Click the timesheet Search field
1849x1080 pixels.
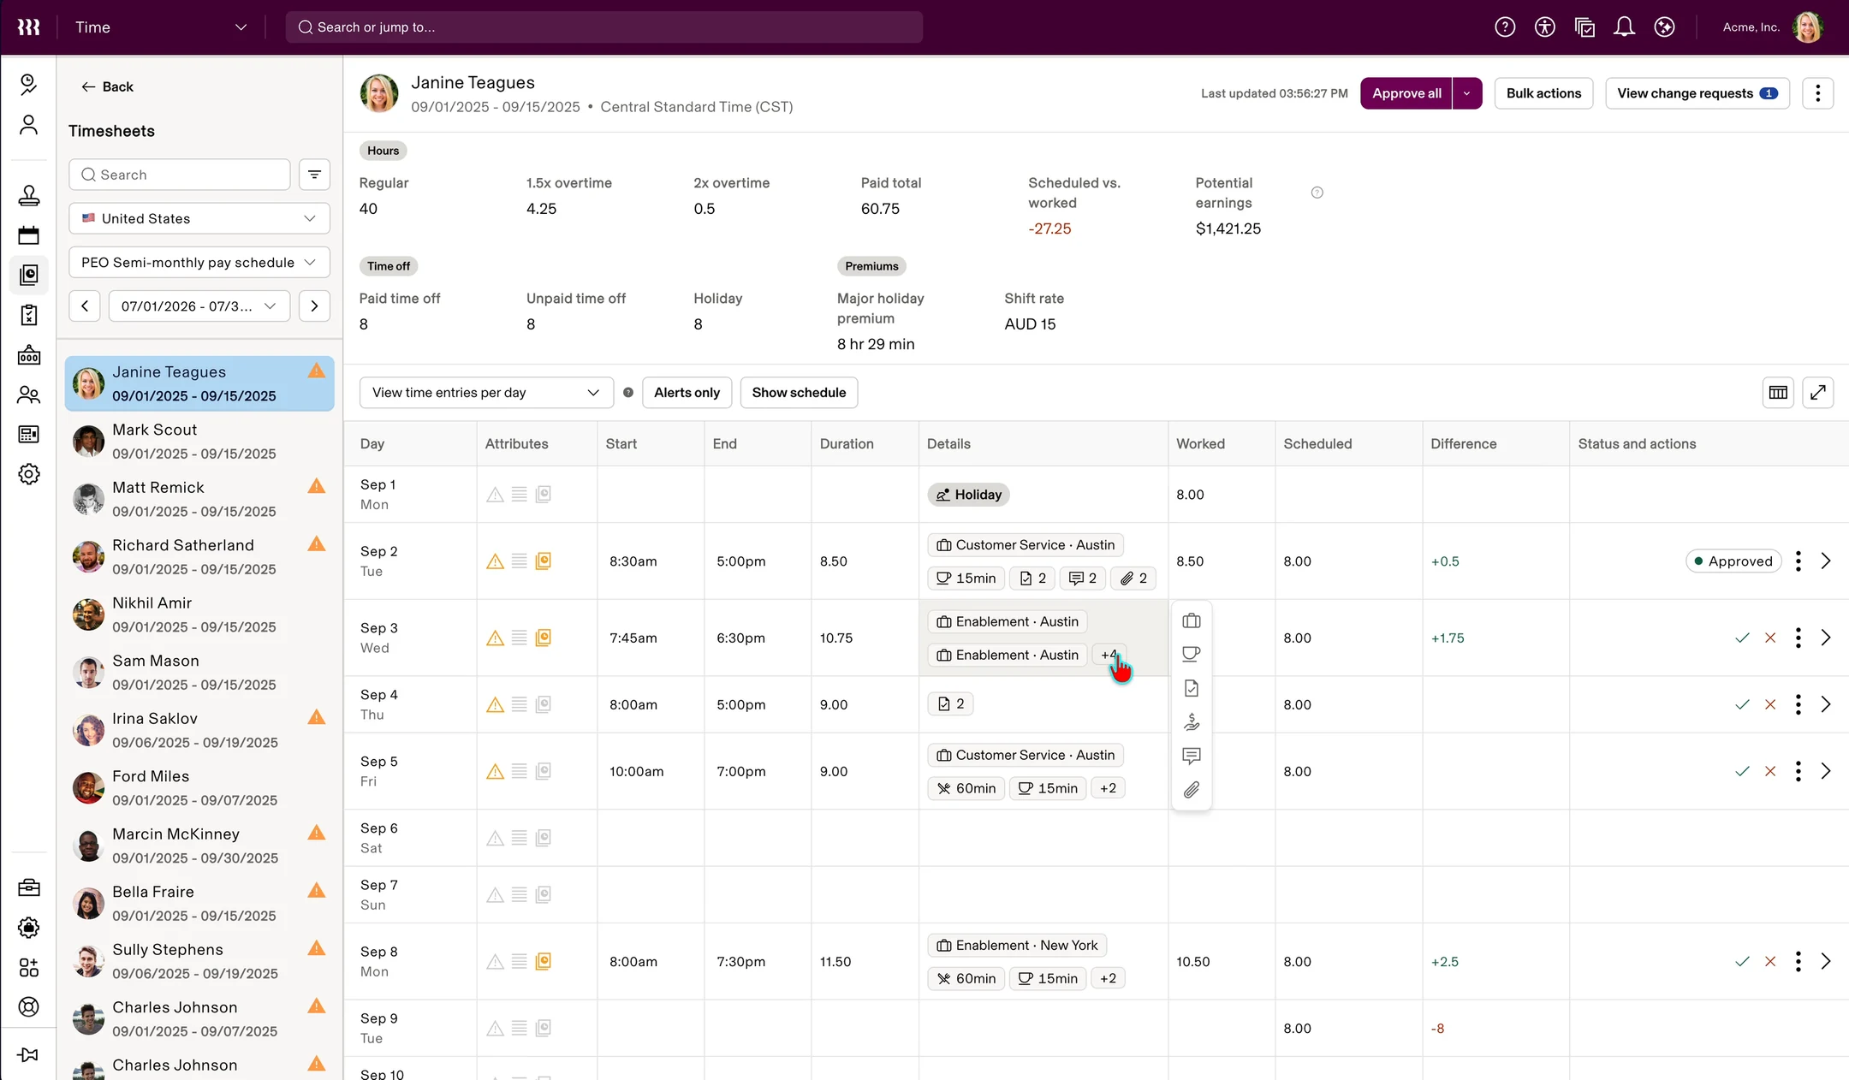click(x=180, y=175)
